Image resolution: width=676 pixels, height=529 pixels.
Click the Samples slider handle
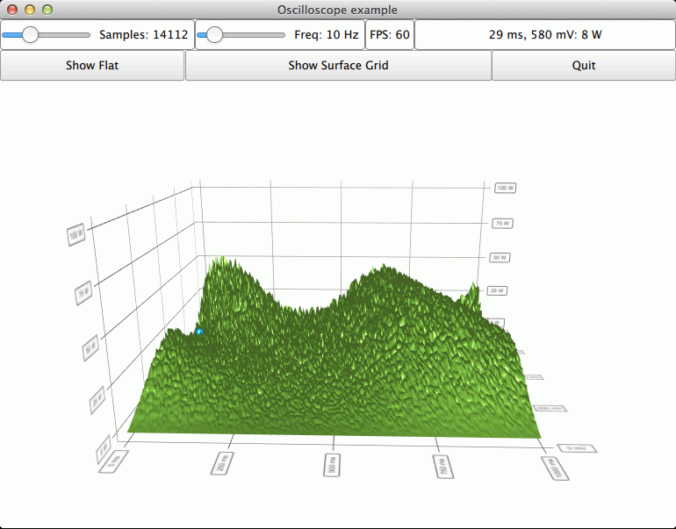[x=30, y=35]
